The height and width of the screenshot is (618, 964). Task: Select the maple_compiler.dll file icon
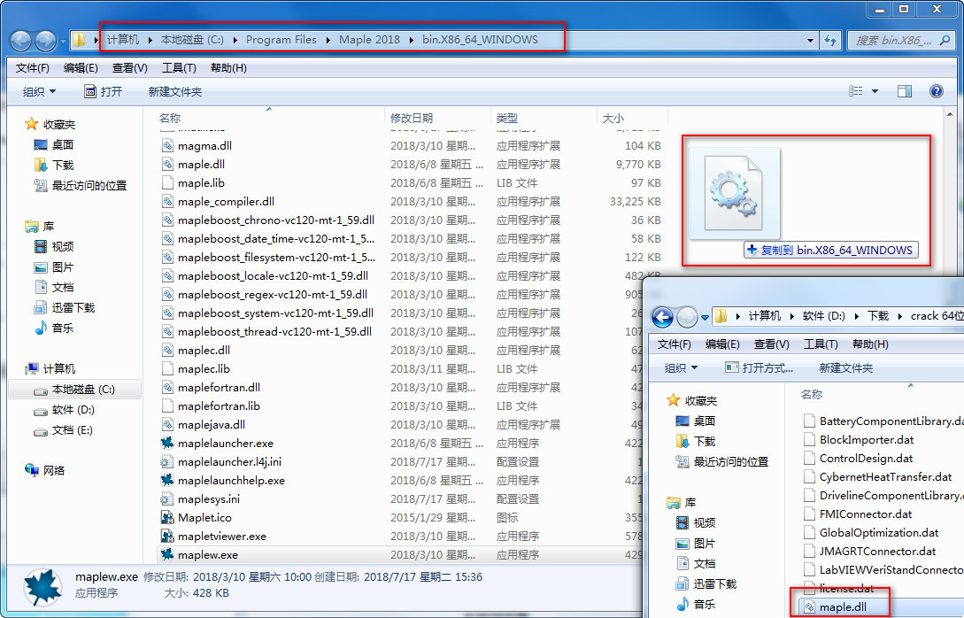(167, 201)
